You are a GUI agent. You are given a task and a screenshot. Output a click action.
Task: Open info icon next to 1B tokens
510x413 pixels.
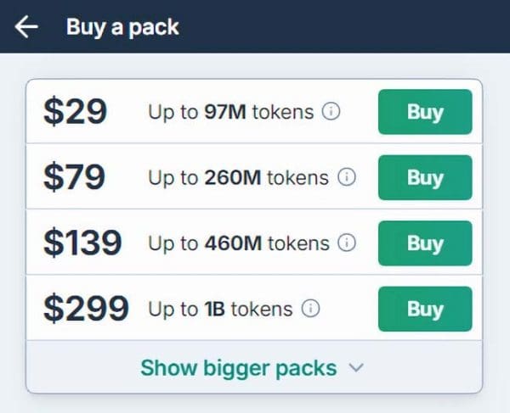point(310,309)
